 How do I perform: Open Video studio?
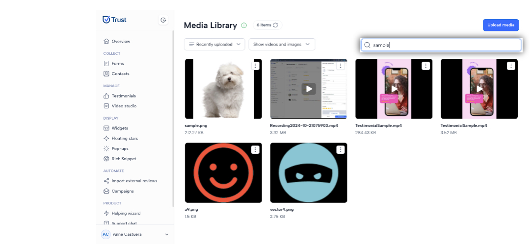(x=124, y=106)
